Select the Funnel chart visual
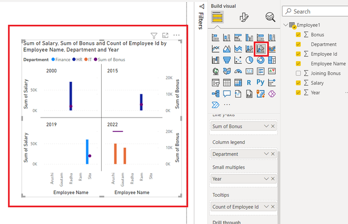The width and height of the screenshot is (348, 224). 227,60
